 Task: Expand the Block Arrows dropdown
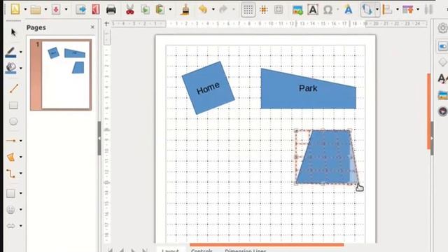pos(20,225)
